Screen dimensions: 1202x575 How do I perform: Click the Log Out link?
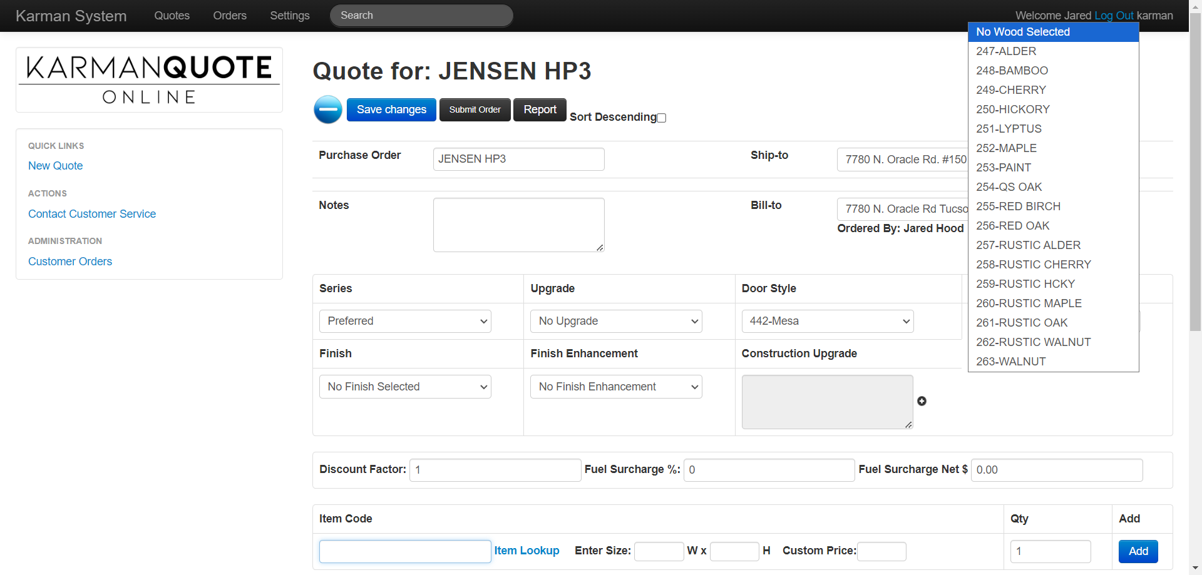click(x=1114, y=16)
